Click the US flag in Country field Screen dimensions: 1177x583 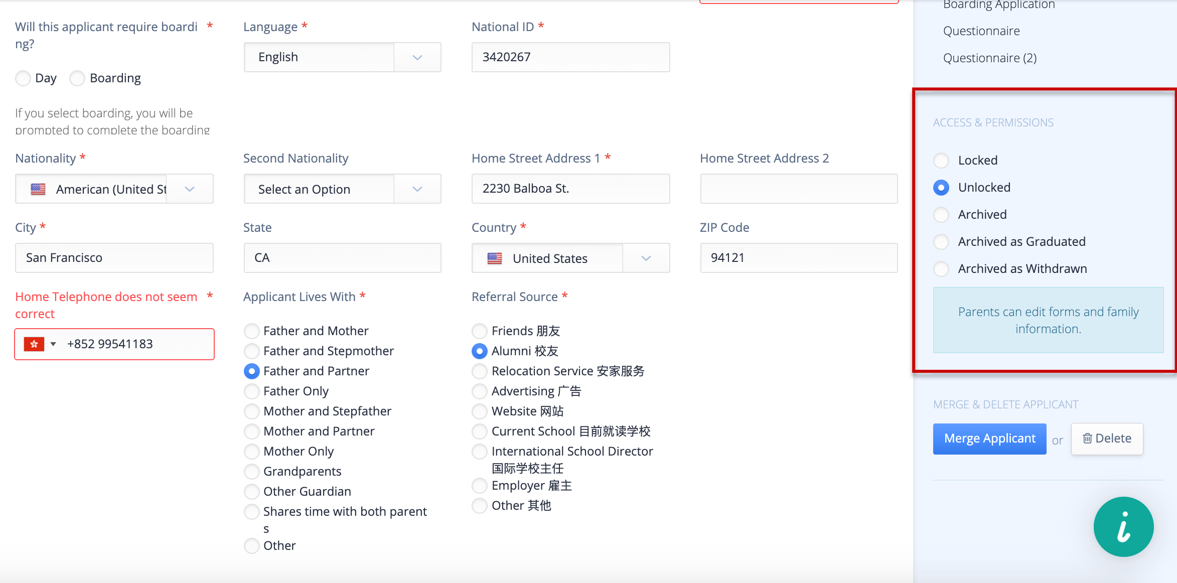[x=495, y=258]
